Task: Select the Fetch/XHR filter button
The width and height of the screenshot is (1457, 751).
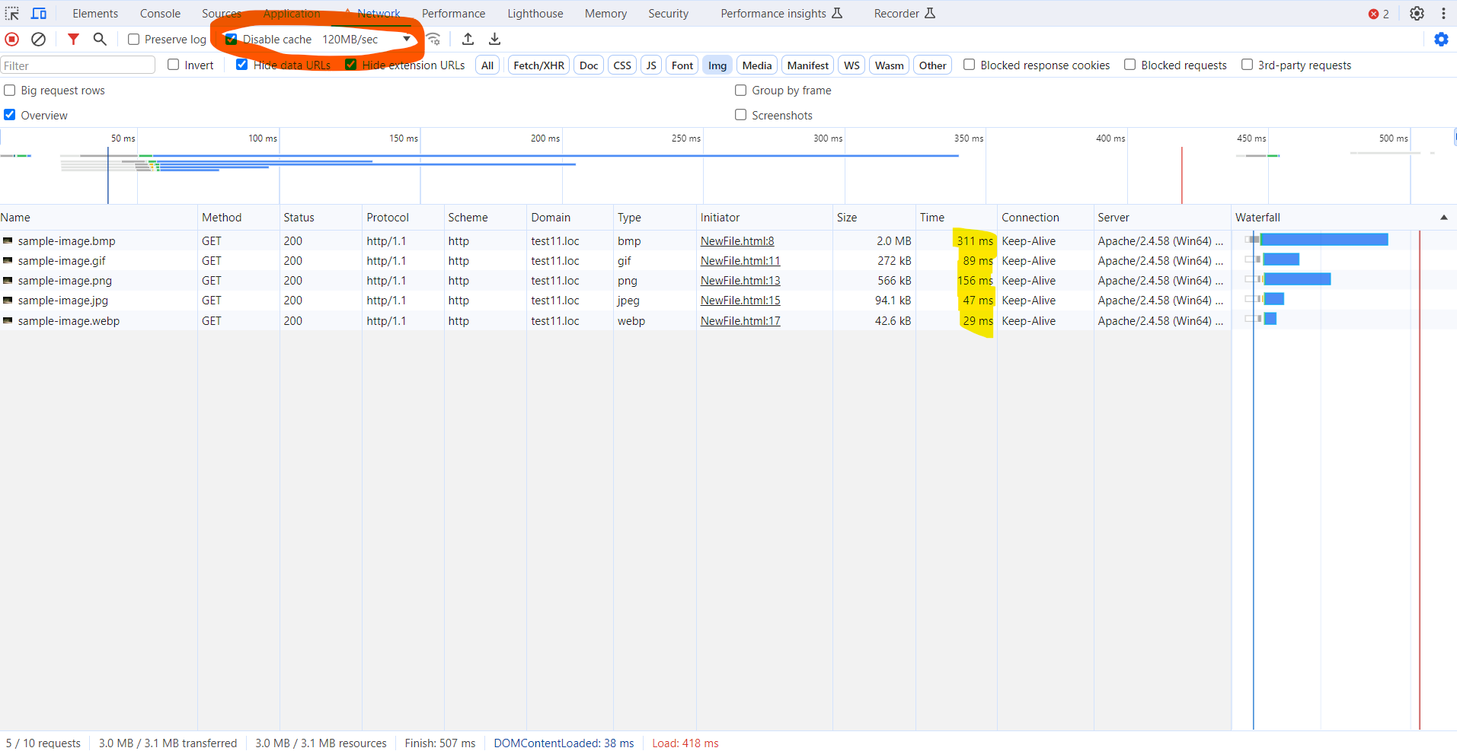Action: click(538, 65)
